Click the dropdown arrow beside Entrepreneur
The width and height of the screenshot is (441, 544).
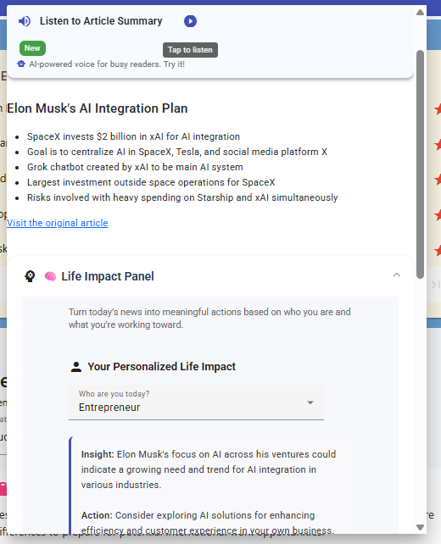click(x=310, y=402)
